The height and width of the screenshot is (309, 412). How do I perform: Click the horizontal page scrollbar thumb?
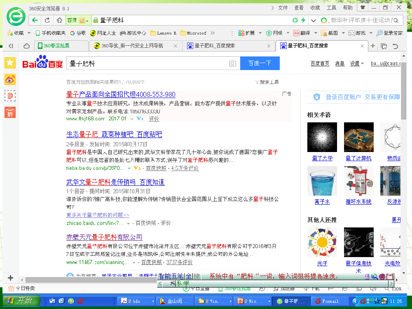pyautogui.click(x=91, y=280)
